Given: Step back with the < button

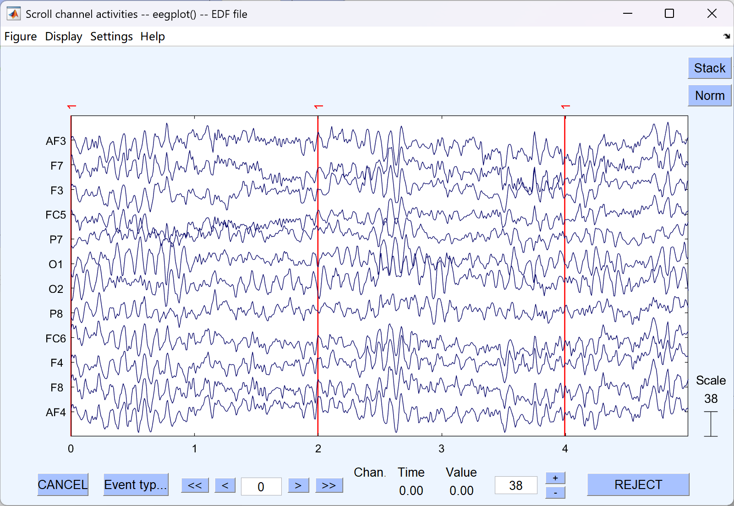Looking at the screenshot, I should click(x=225, y=485).
